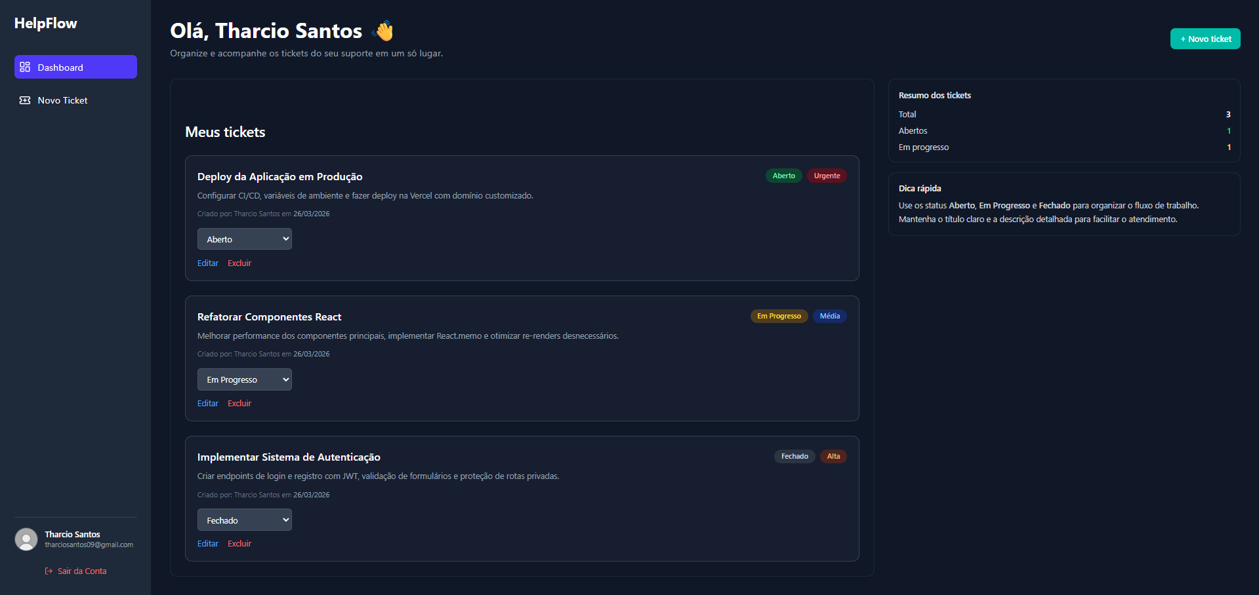Click the user avatar of Tharcio Santos
This screenshot has height=595, width=1259.
point(26,539)
